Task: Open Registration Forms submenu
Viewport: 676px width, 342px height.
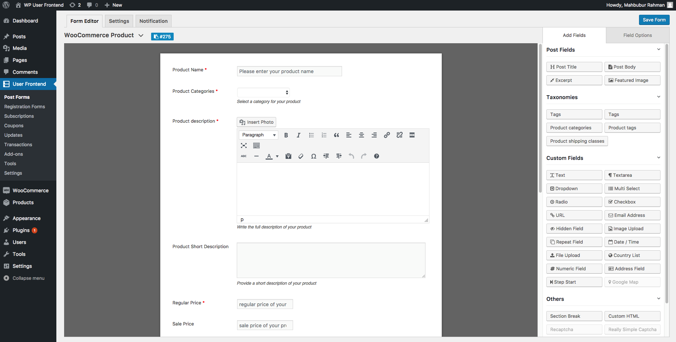Action: [x=25, y=107]
